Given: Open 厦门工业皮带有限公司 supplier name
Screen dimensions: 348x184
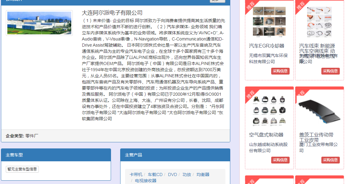Looking at the screenshot, I should (x=318, y=148).
